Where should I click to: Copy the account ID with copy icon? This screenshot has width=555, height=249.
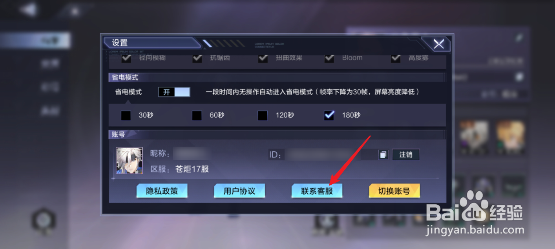tap(383, 154)
